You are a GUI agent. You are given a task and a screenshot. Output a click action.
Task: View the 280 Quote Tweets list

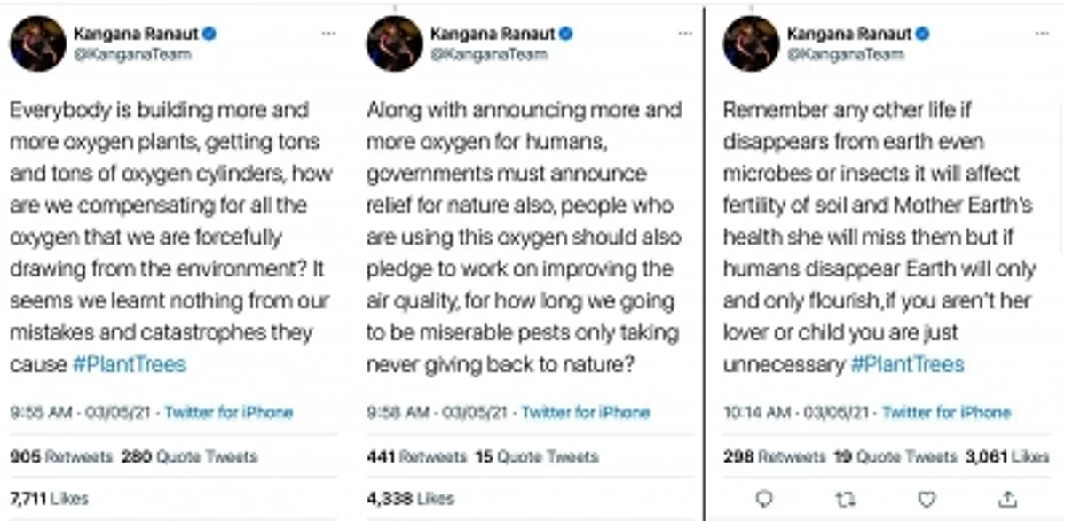[x=189, y=457]
